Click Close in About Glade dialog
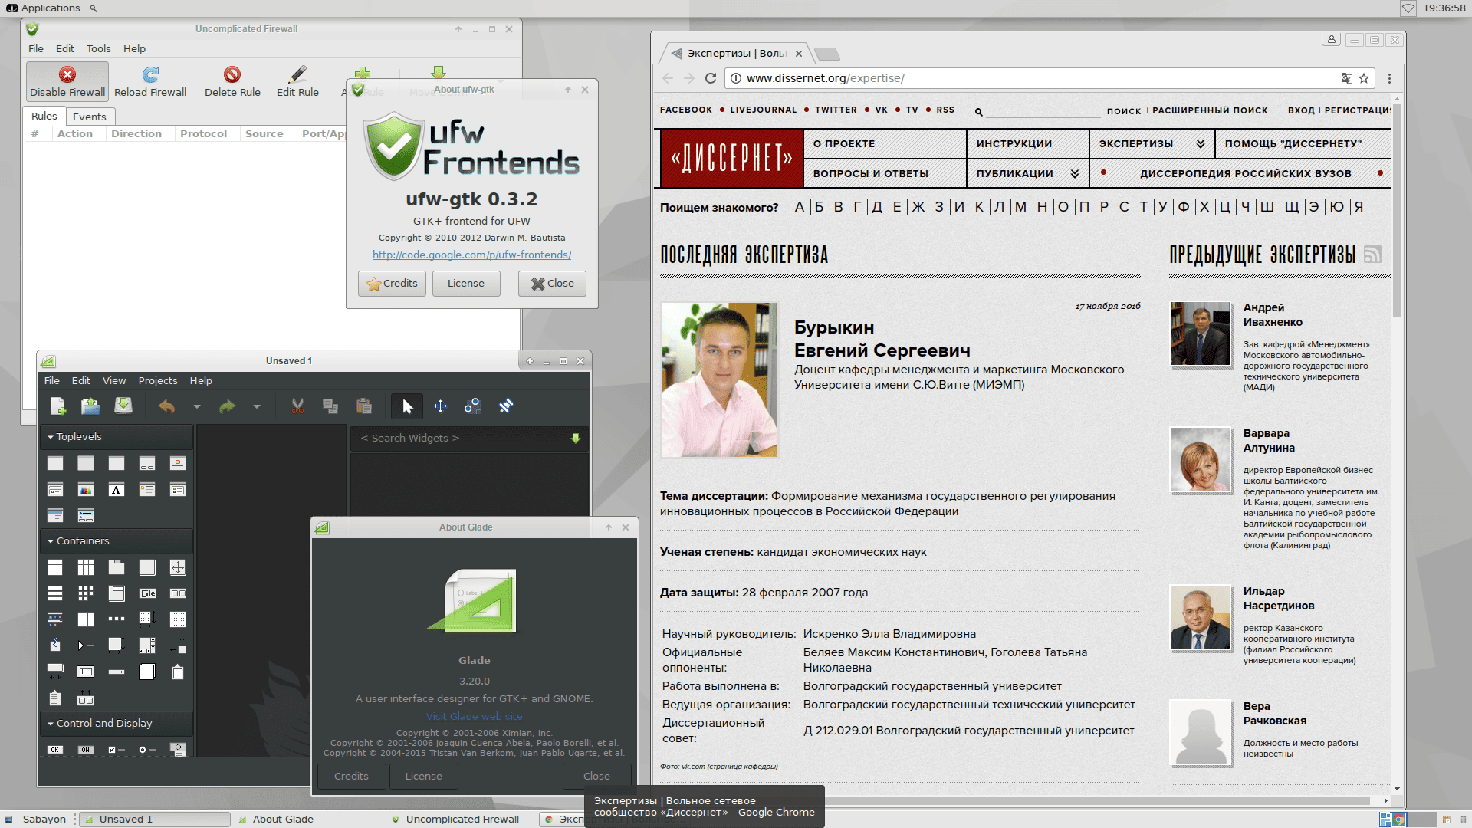 (x=596, y=777)
